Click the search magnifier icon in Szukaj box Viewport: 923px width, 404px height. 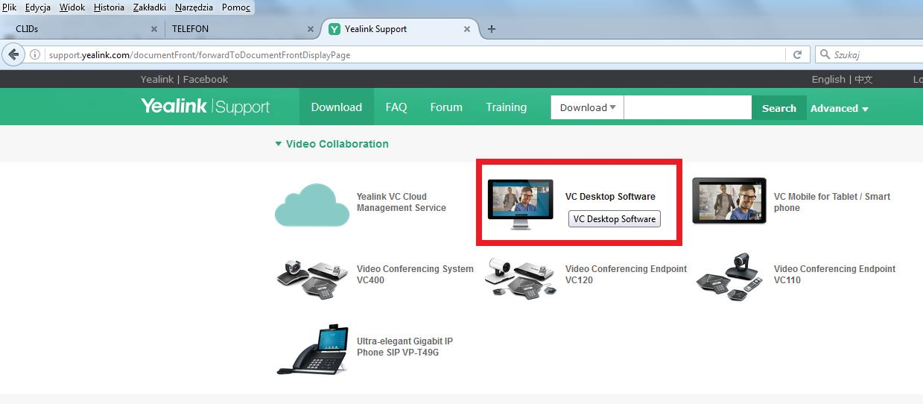(825, 54)
